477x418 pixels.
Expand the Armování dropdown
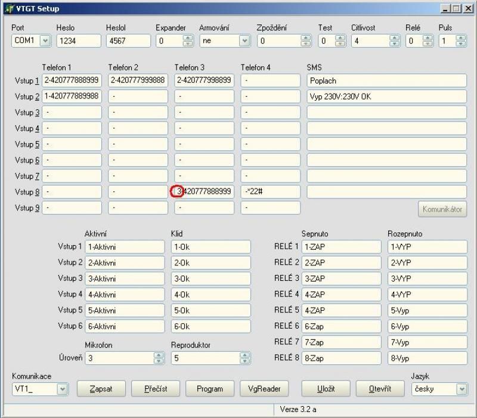244,41
